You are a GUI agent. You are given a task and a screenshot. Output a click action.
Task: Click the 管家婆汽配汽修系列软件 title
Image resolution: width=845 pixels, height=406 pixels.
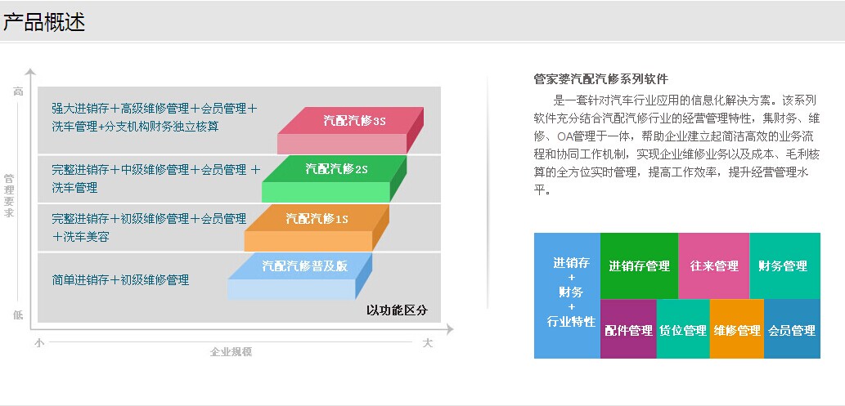point(600,79)
